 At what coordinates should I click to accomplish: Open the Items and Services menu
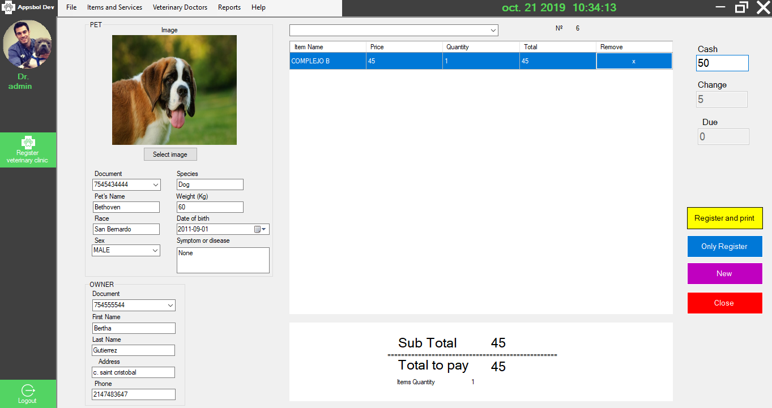(x=114, y=7)
